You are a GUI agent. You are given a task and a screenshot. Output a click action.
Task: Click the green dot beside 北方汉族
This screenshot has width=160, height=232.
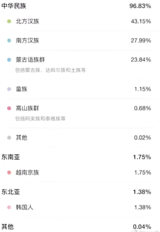(9, 21)
